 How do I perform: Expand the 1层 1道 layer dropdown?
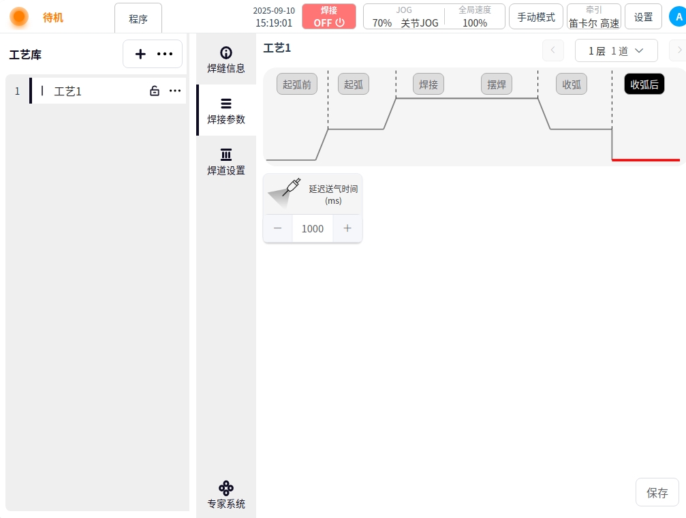coord(616,50)
